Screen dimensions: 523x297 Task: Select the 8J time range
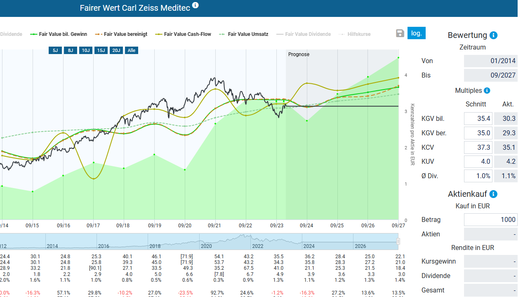(x=71, y=50)
